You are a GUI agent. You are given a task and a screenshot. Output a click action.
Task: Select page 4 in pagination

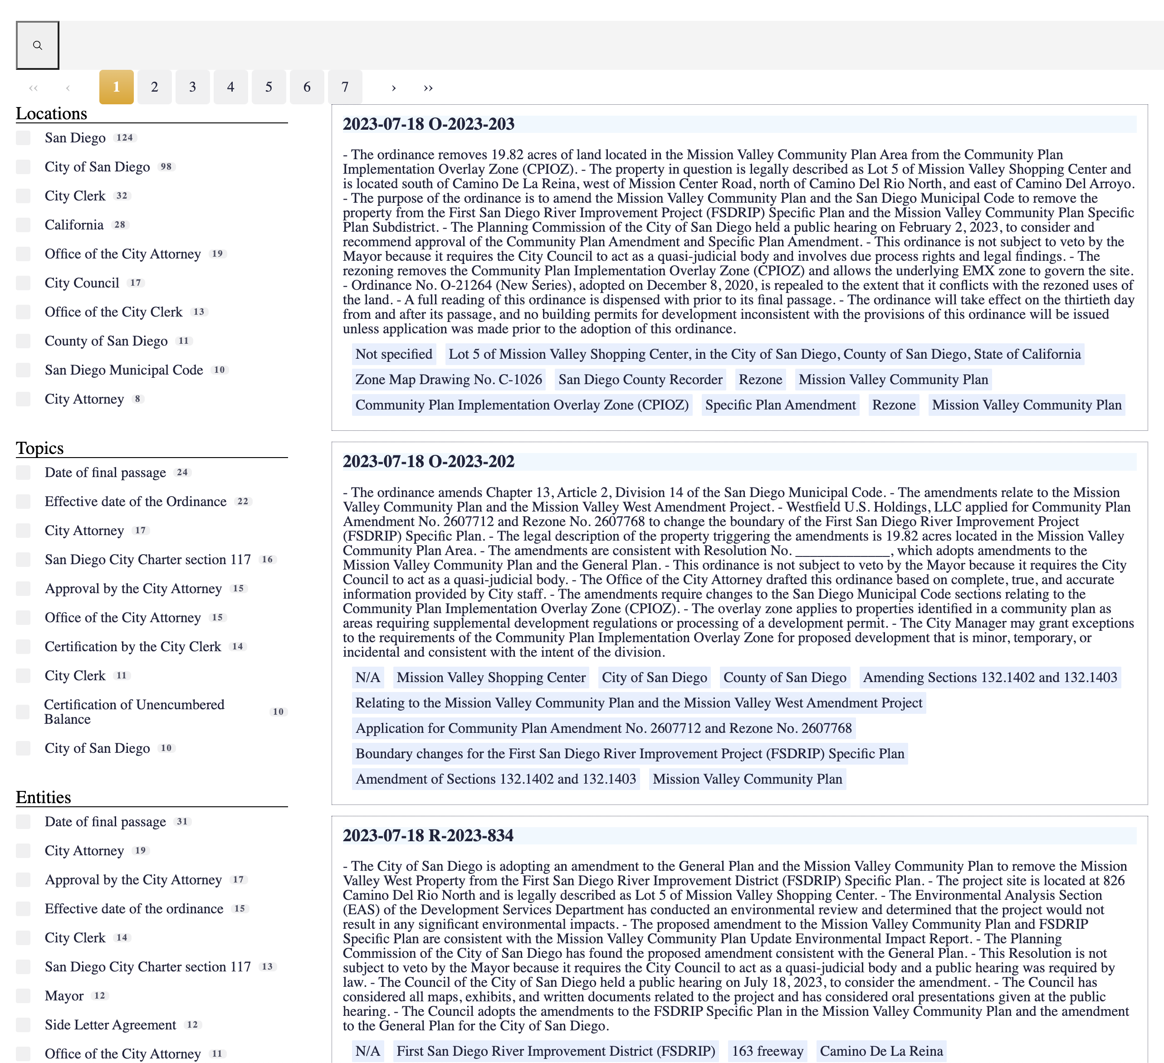(230, 87)
